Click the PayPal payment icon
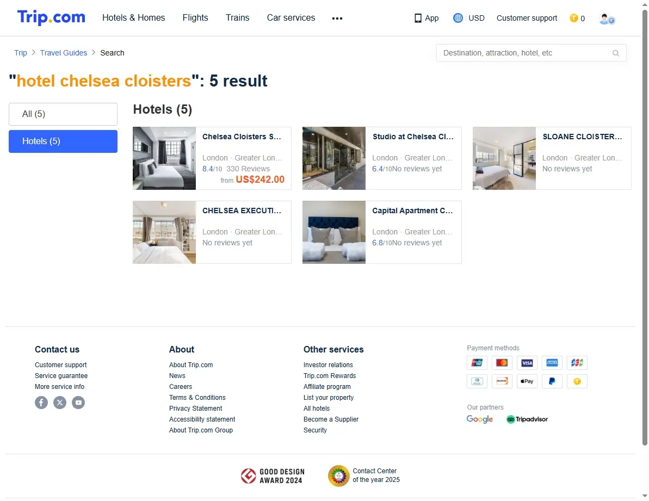649x501 pixels. point(552,381)
